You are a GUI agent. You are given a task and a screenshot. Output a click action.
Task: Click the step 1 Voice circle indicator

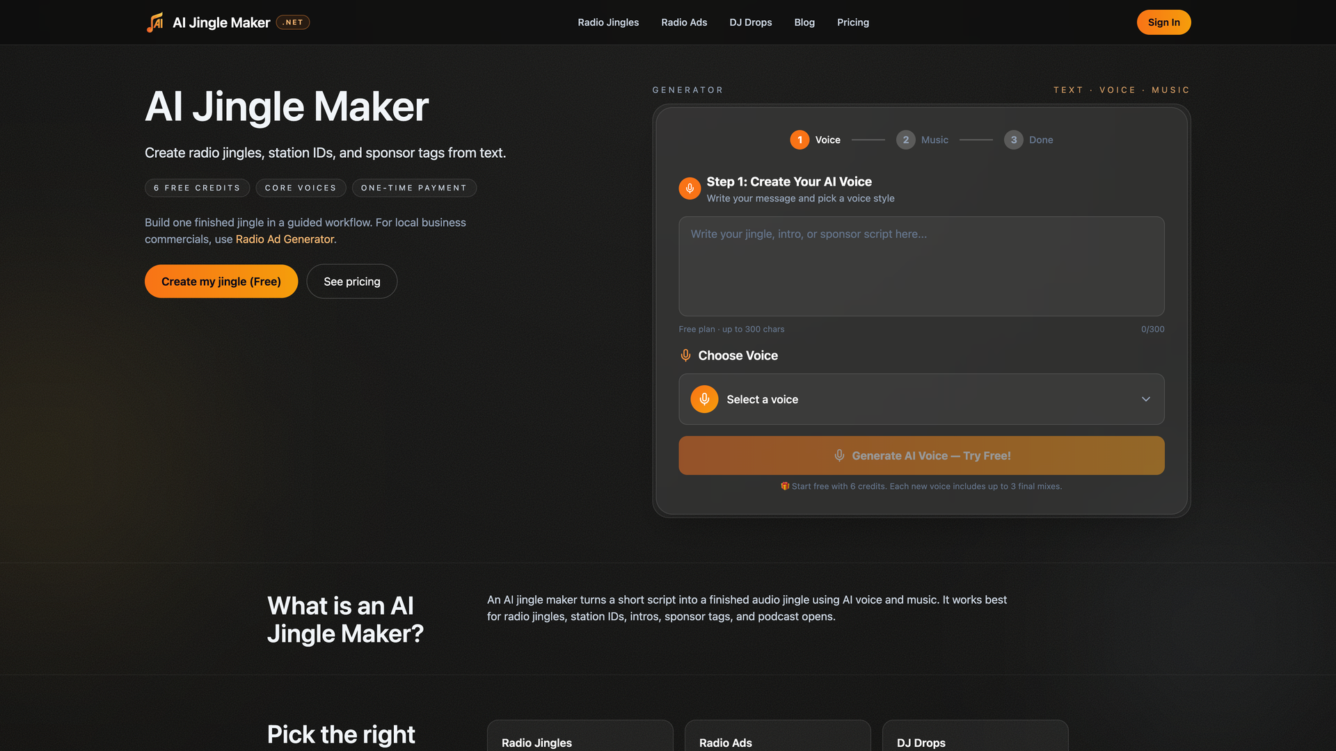click(x=800, y=140)
